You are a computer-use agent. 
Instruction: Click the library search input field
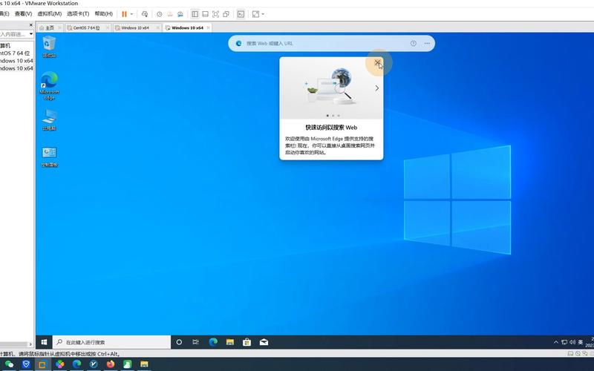[13, 34]
